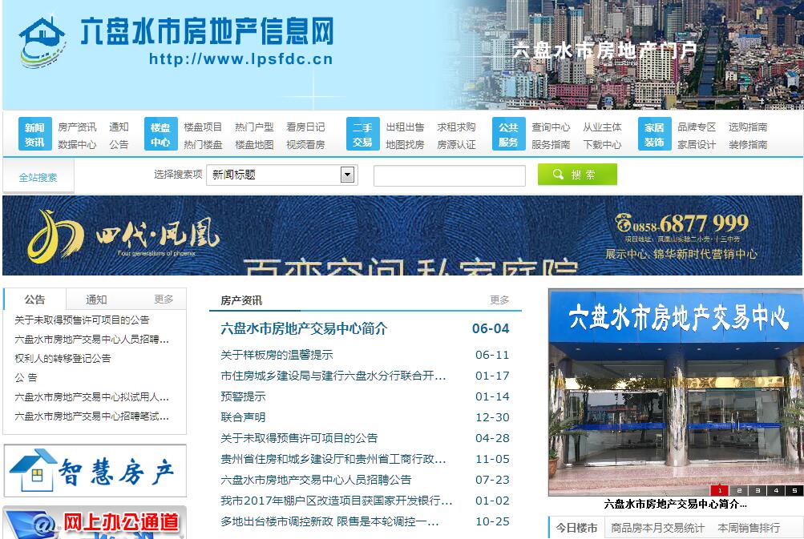Screen dimensions: 804x539
Task: Open the 家居设计 menu link
Action: click(x=697, y=144)
